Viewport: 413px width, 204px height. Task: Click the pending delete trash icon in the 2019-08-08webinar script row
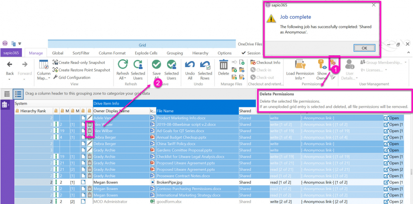(x=90, y=125)
